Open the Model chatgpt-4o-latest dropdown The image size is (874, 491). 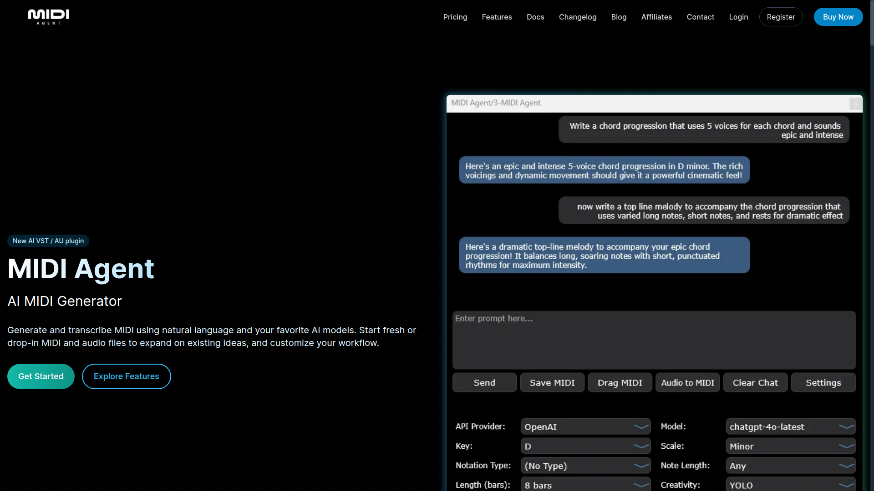click(790, 426)
